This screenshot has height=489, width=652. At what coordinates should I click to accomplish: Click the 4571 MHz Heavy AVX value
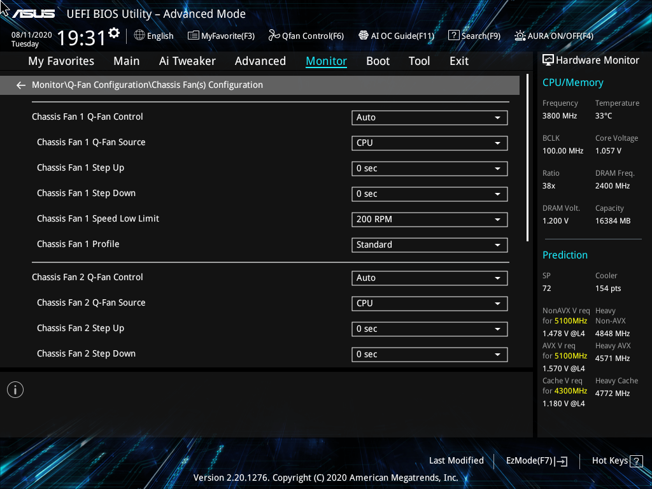pyautogui.click(x=612, y=358)
